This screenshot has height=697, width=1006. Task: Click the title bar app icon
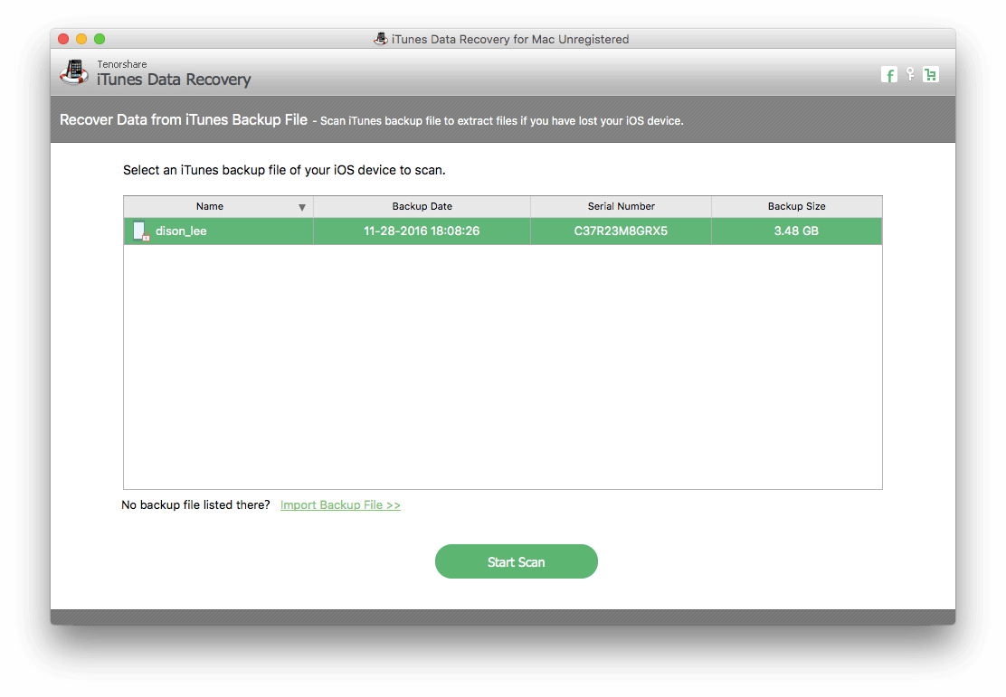381,39
